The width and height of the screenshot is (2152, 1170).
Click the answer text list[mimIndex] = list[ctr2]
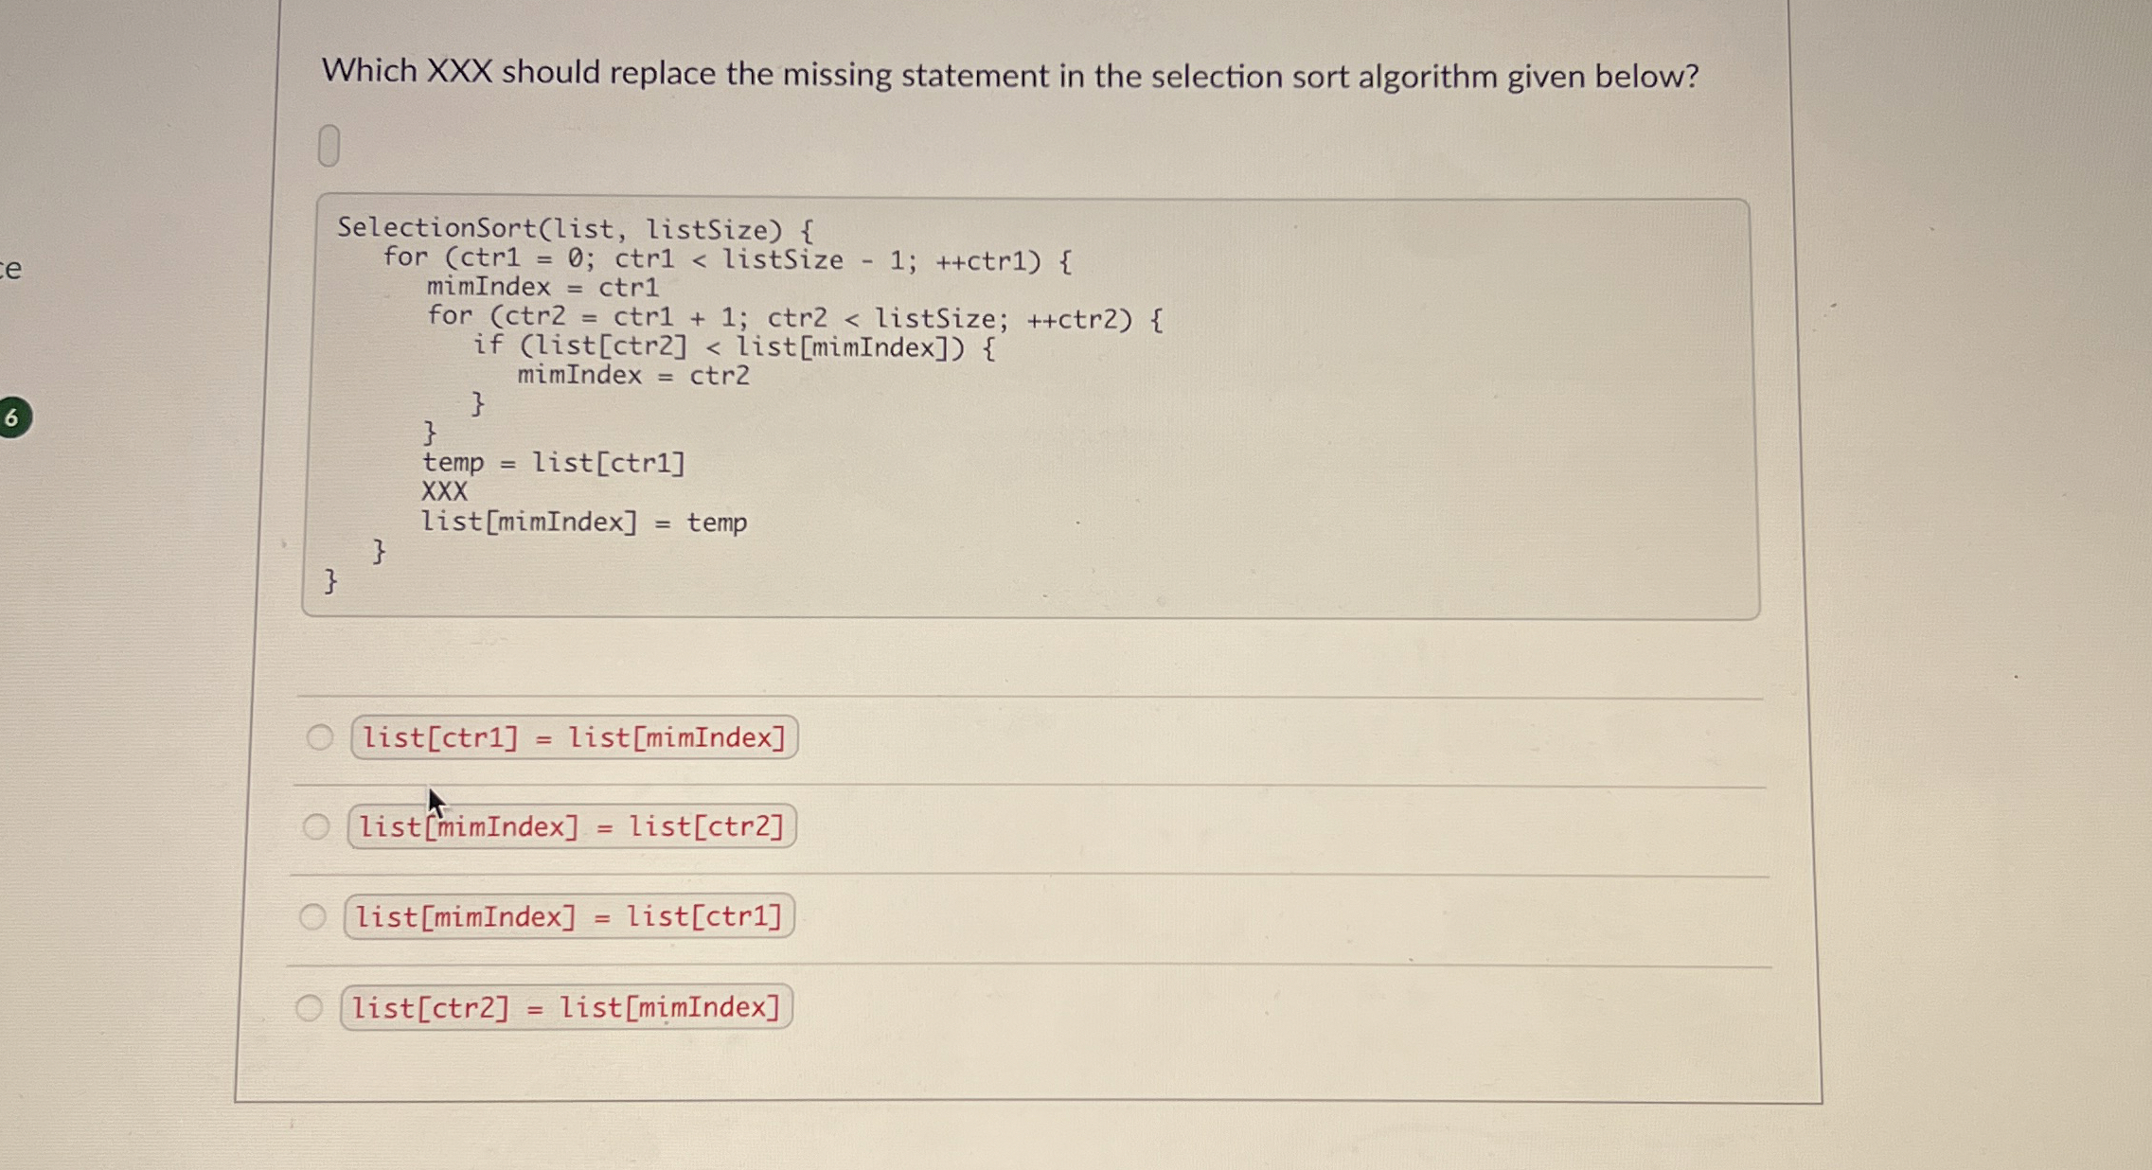click(x=570, y=826)
